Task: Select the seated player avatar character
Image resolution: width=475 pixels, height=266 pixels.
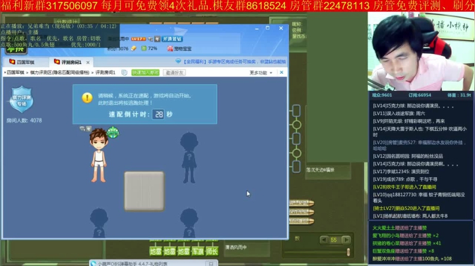Action: (x=99, y=155)
